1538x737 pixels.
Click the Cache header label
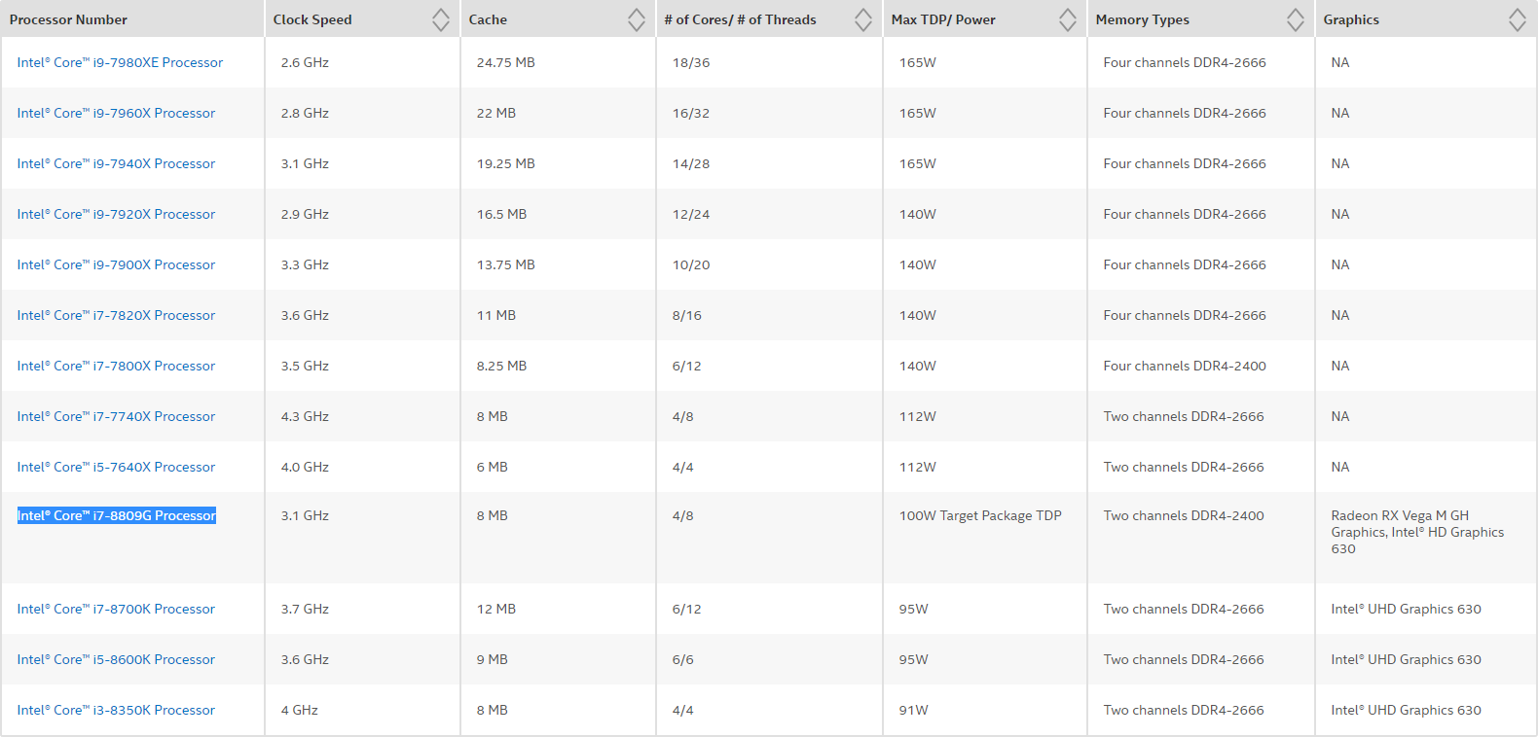pyautogui.click(x=488, y=19)
